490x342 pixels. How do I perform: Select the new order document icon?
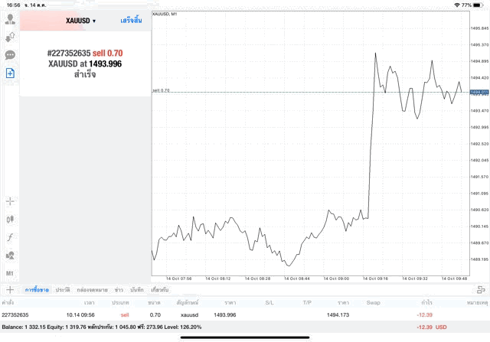[x=10, y=73]
